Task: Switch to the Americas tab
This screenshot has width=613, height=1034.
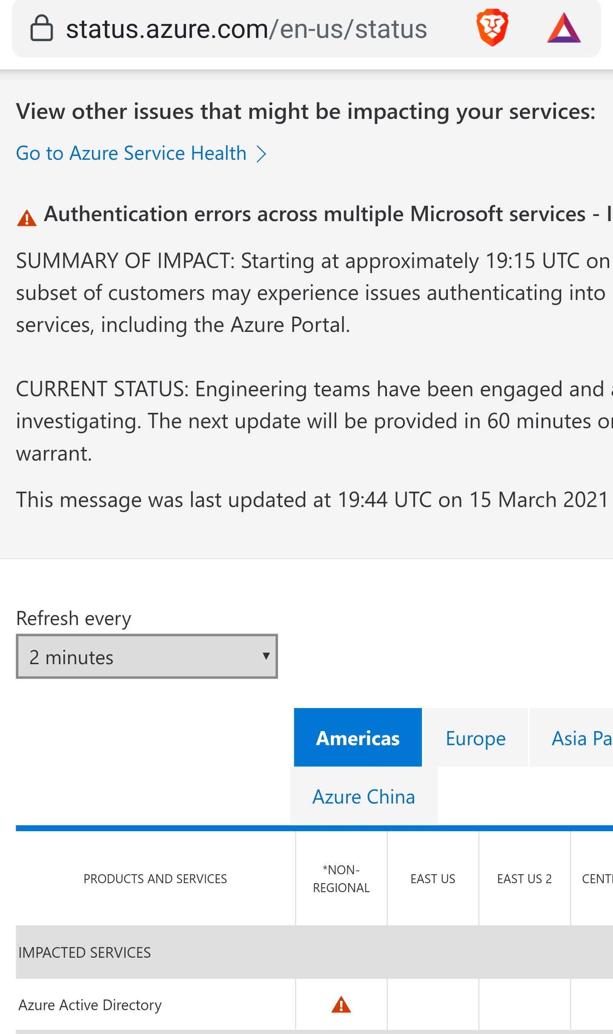Action: tap(358, 737)
